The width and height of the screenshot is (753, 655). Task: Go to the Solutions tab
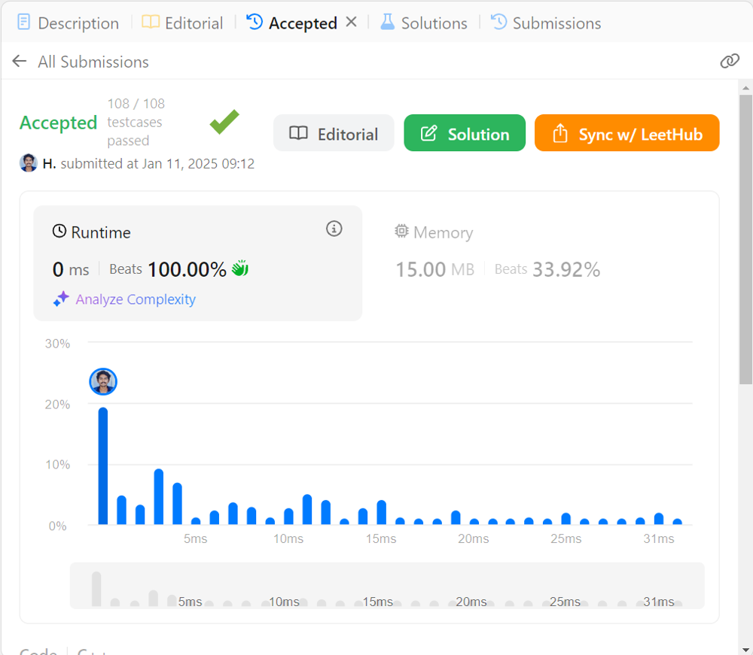424,23
